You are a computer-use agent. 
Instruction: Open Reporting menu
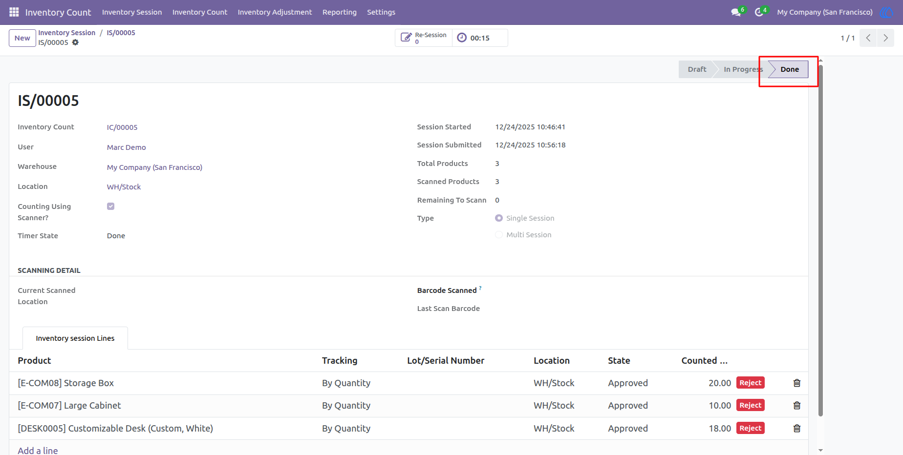point(340,12)
